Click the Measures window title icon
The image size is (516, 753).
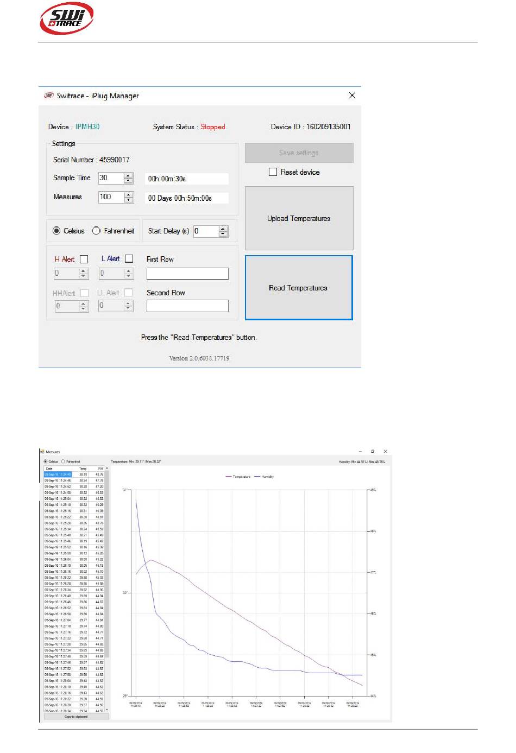coord(42,452)
